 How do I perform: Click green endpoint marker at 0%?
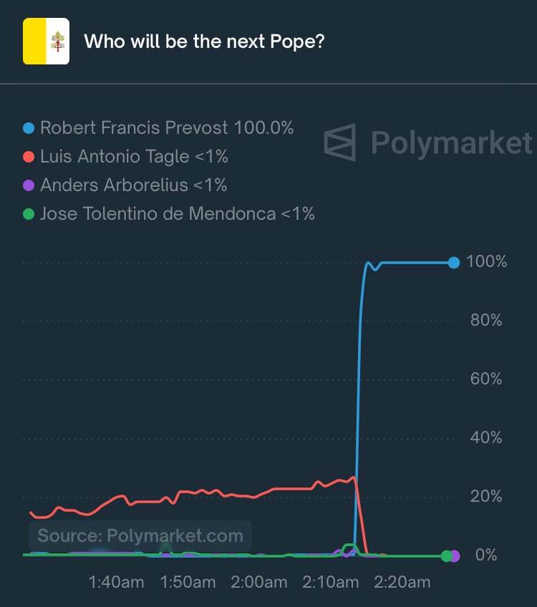(x=447, y=556)
